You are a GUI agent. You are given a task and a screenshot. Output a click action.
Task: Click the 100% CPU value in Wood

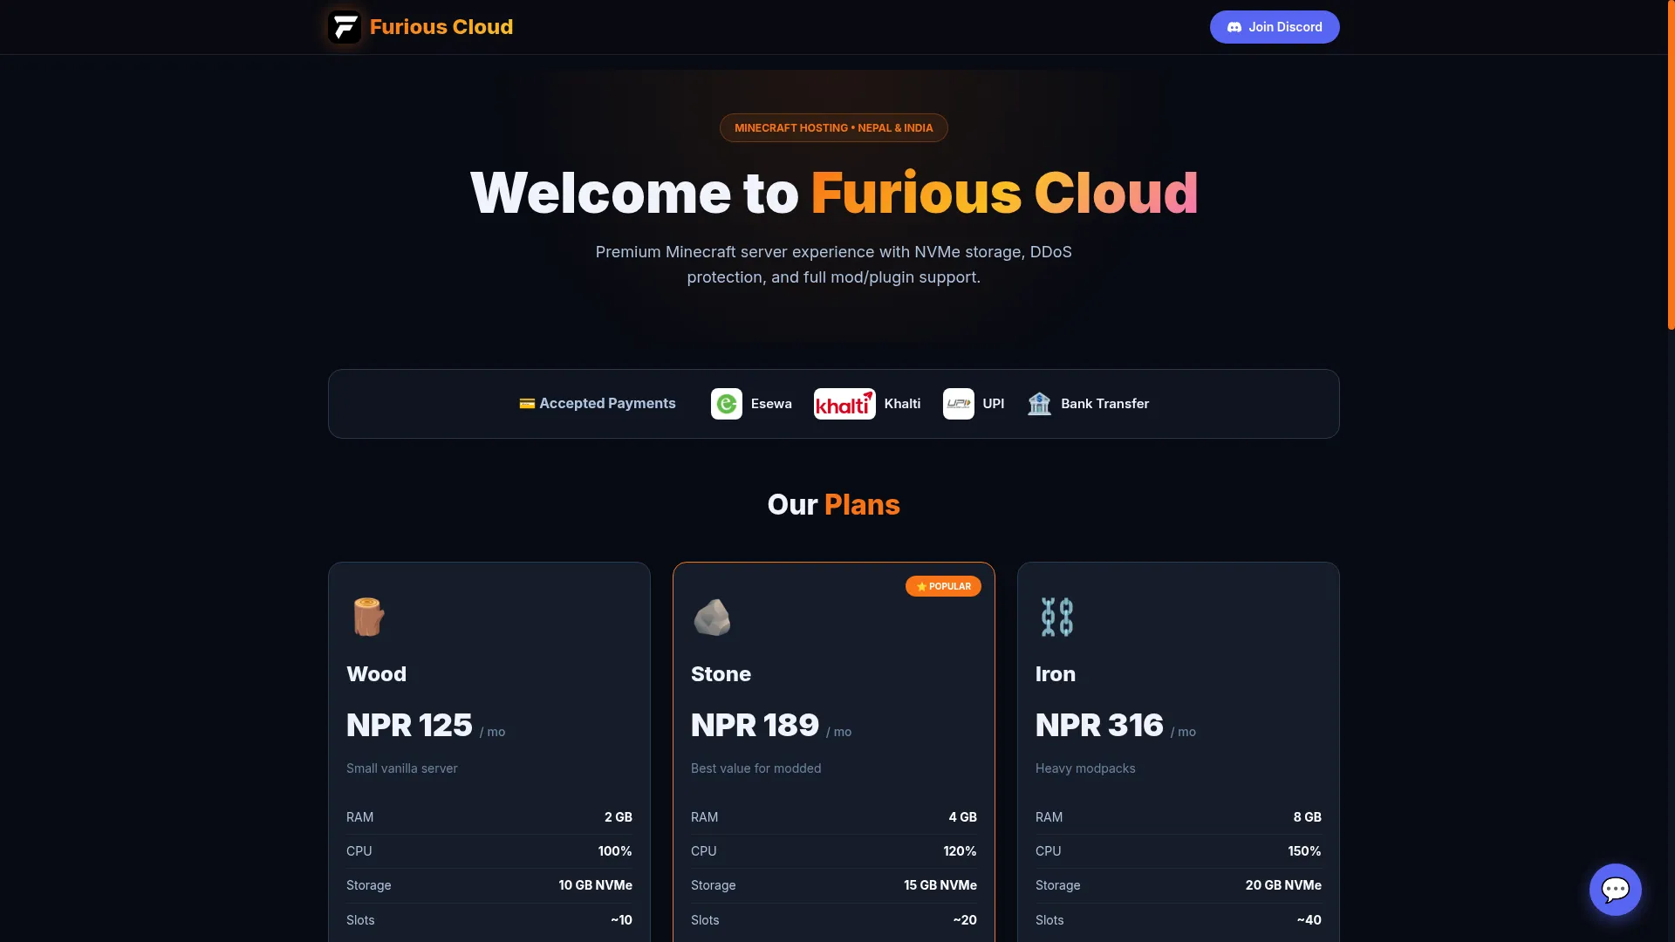coord(615,851)
